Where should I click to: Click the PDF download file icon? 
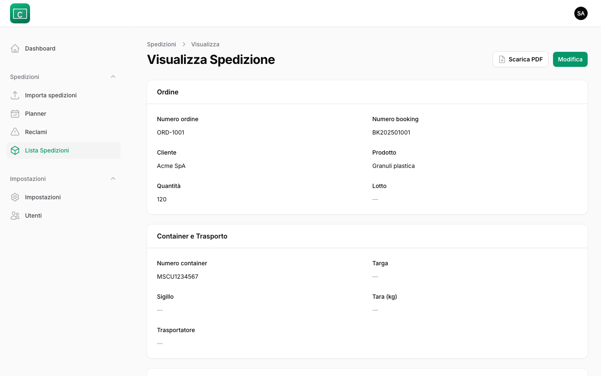[x=502, y=59]
